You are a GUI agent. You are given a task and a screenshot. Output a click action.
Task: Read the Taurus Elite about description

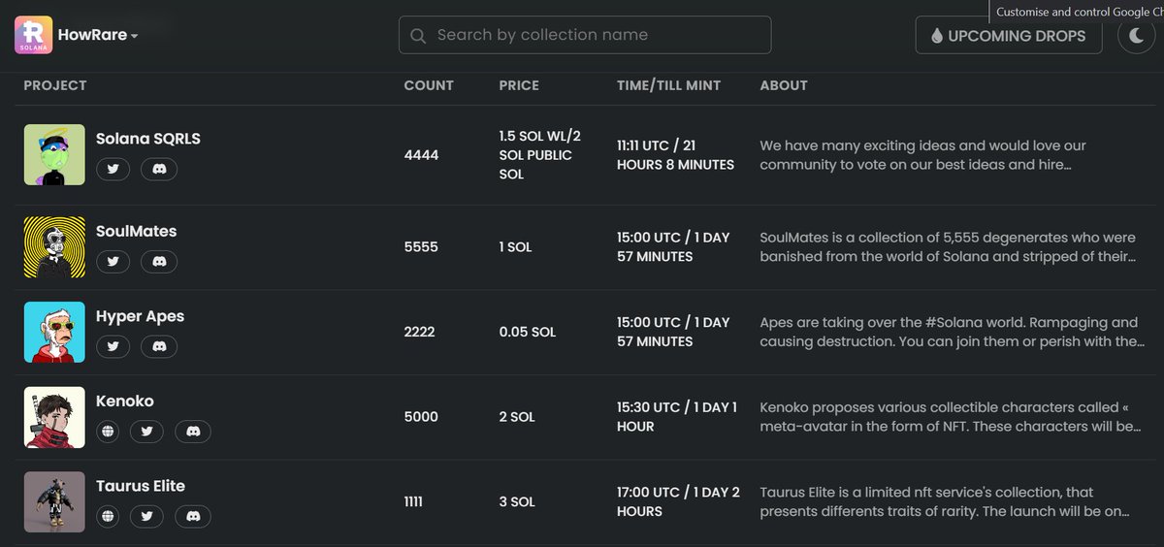(x=944, y=502)
